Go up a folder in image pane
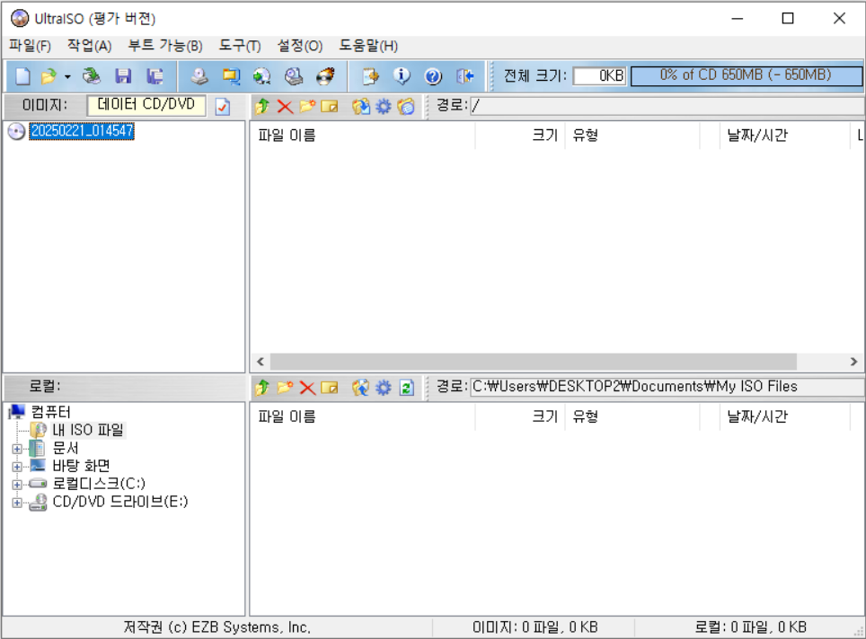The height and width of the screenshot is (639, 866). pyautogui.click(x=262, y=106)
